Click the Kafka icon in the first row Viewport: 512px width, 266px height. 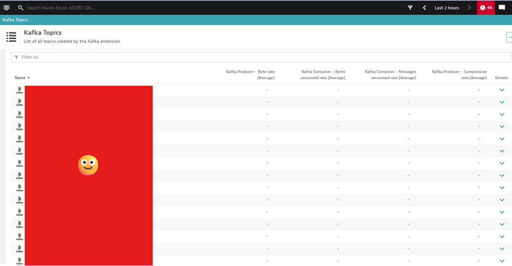[19, 90]
